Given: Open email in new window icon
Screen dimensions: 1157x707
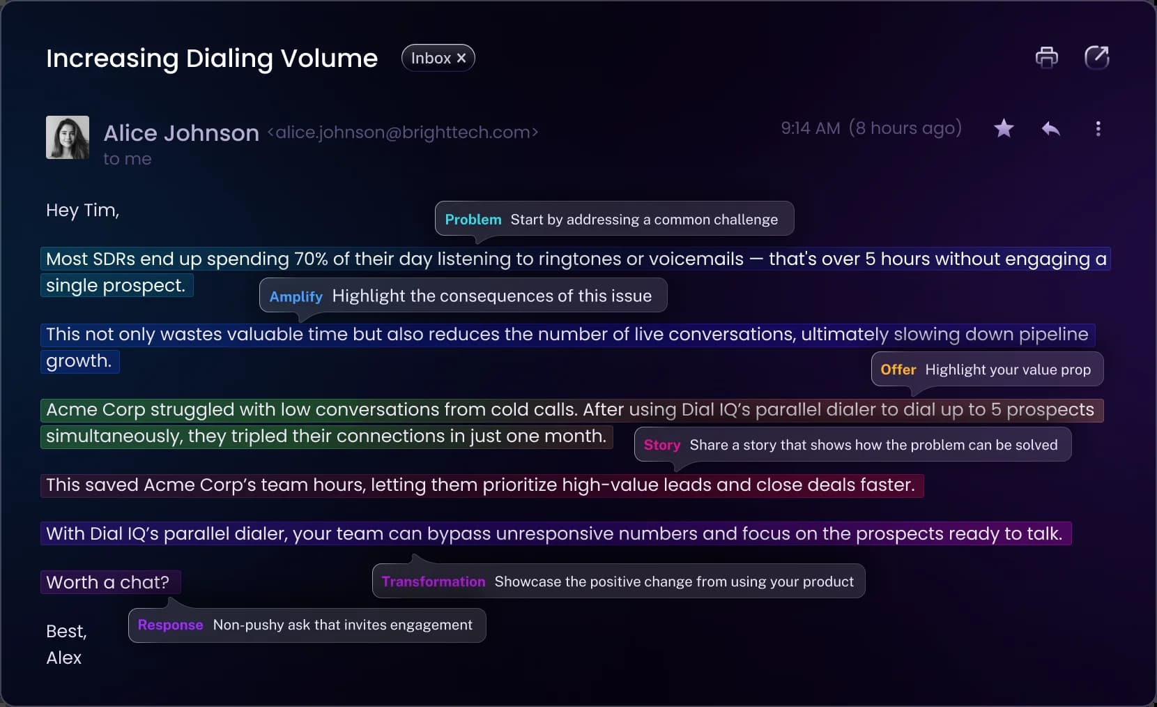Looking at the screenshot, I should tap(1097, 57).
